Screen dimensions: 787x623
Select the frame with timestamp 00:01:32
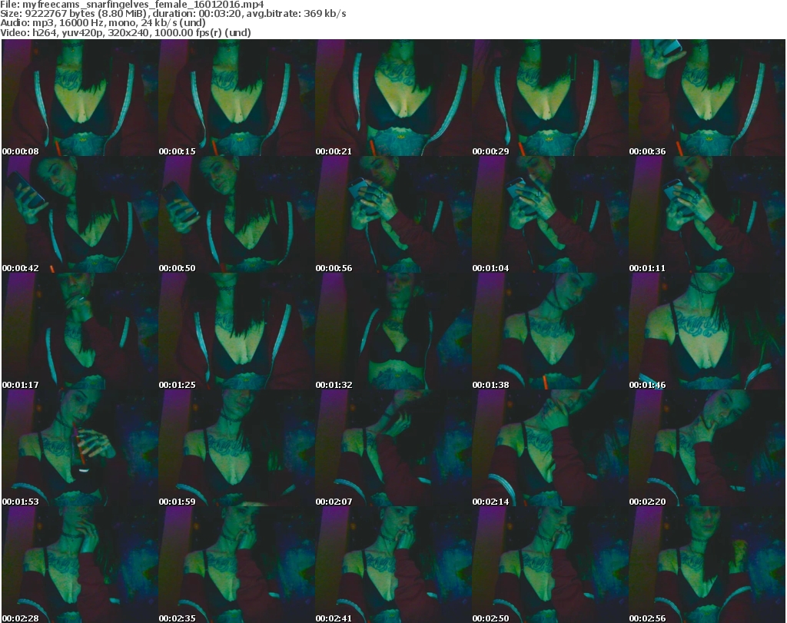coord(393,331)
